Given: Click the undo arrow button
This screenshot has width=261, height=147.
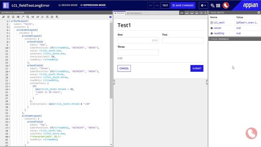Looking at the screenshot, I should [150, 5].
